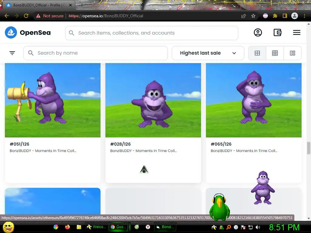Click the green parrot desktop character

[220, 207]
